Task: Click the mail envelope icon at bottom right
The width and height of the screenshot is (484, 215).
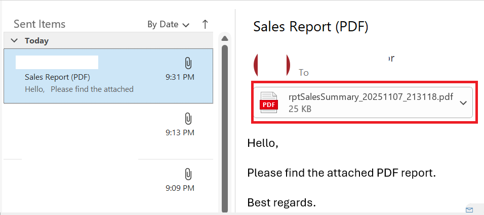Action: point(469,210)
